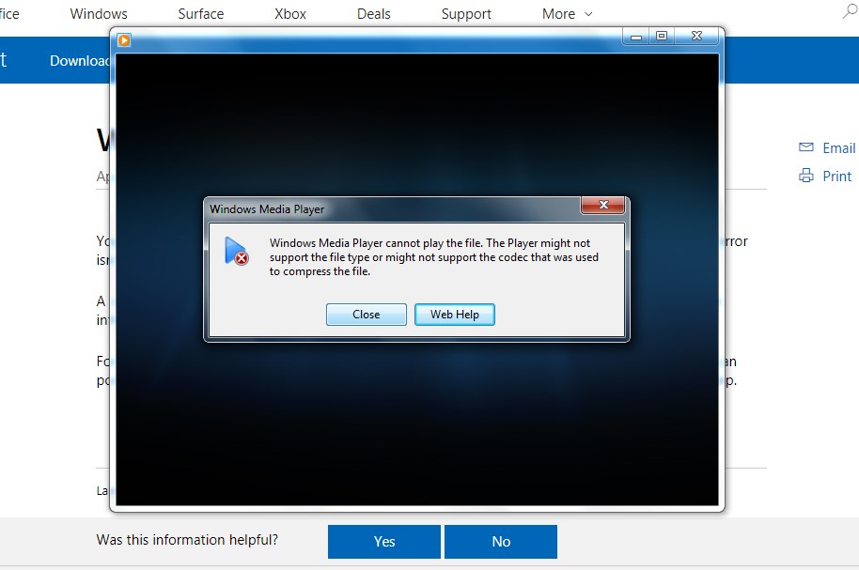Click the Email envelope icon
The height and width of the screenshot is (570, 859).
pyautogui.click(x=805, y=147)
